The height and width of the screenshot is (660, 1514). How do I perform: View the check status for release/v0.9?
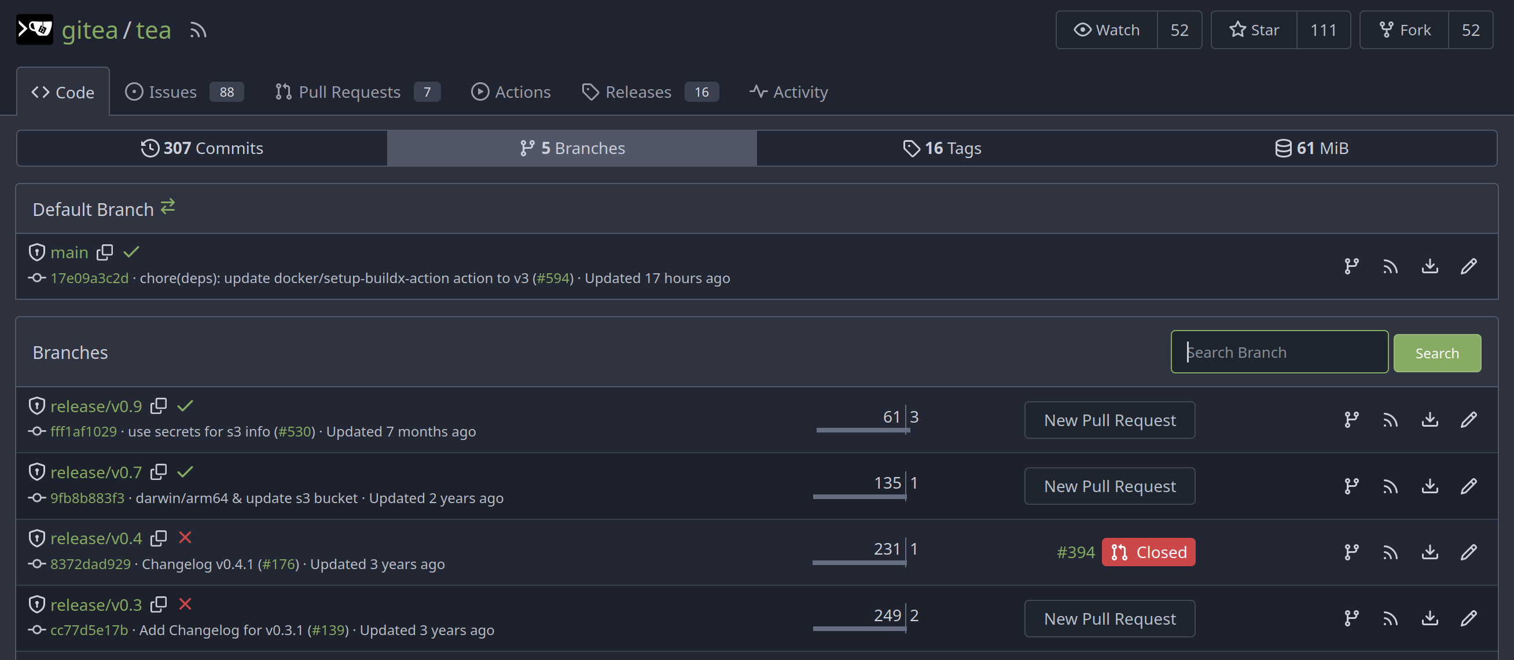click(x=185, y=406)
